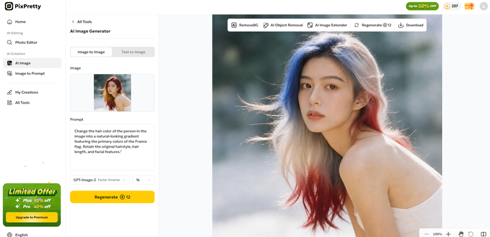Open All Tools in the sidebar
The image size is (490, 237).
(x=32, y=103)
